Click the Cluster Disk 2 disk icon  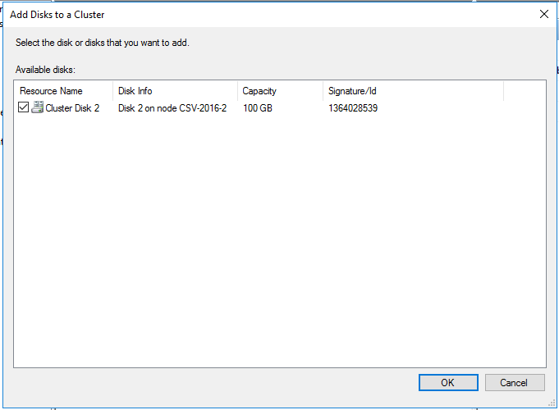point(37,107)
